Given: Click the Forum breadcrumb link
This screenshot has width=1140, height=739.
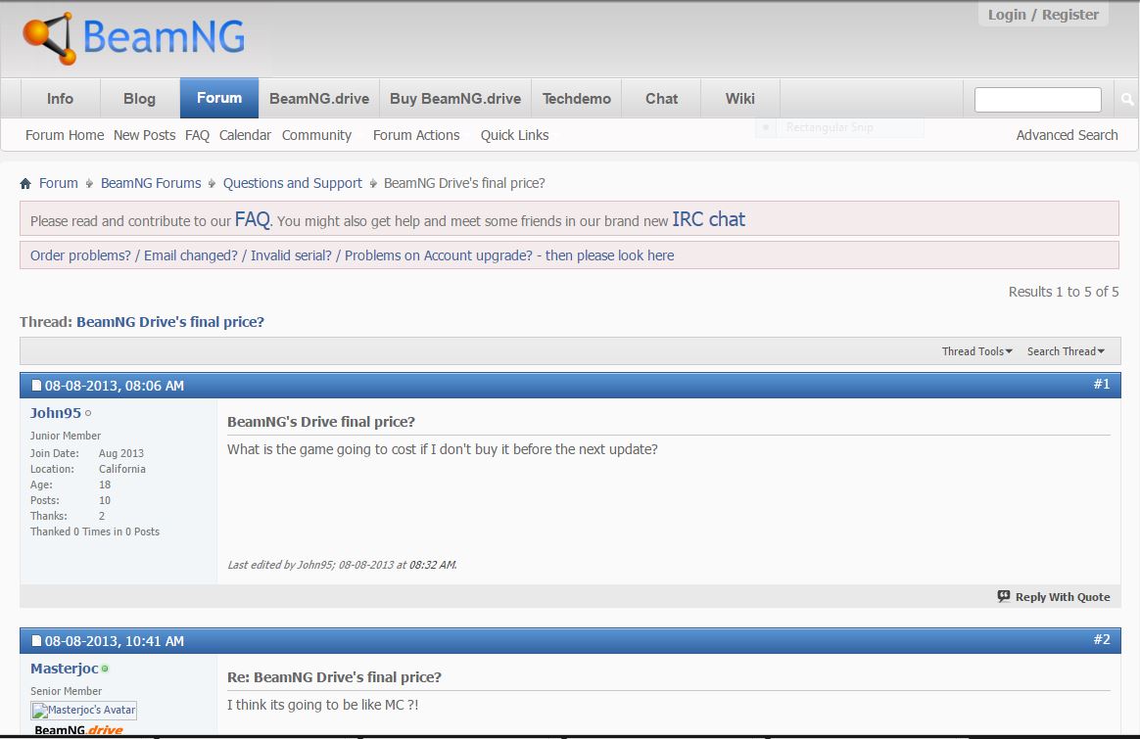Looking at the screenshot, I should [58, 183].
